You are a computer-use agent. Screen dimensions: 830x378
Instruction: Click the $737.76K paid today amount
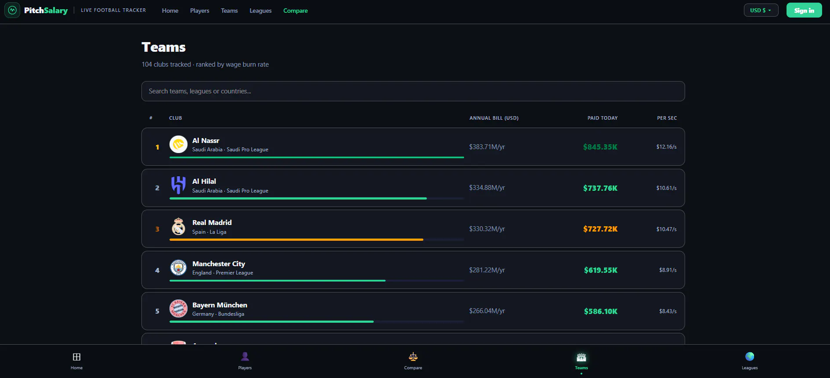click(x=600, y=188)
